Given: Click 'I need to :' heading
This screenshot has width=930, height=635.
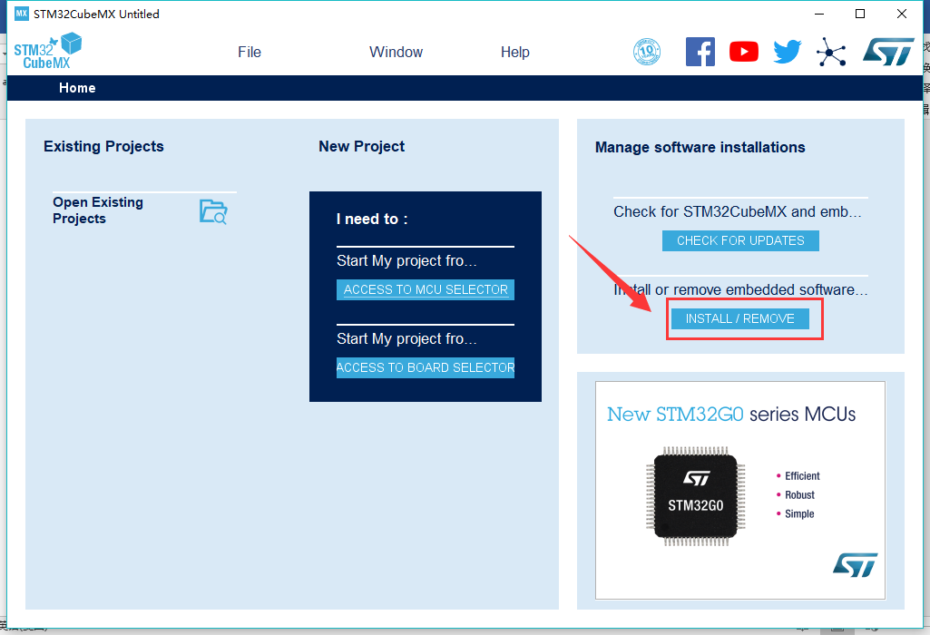Looking at the screenshot, I should coord(372,219).
